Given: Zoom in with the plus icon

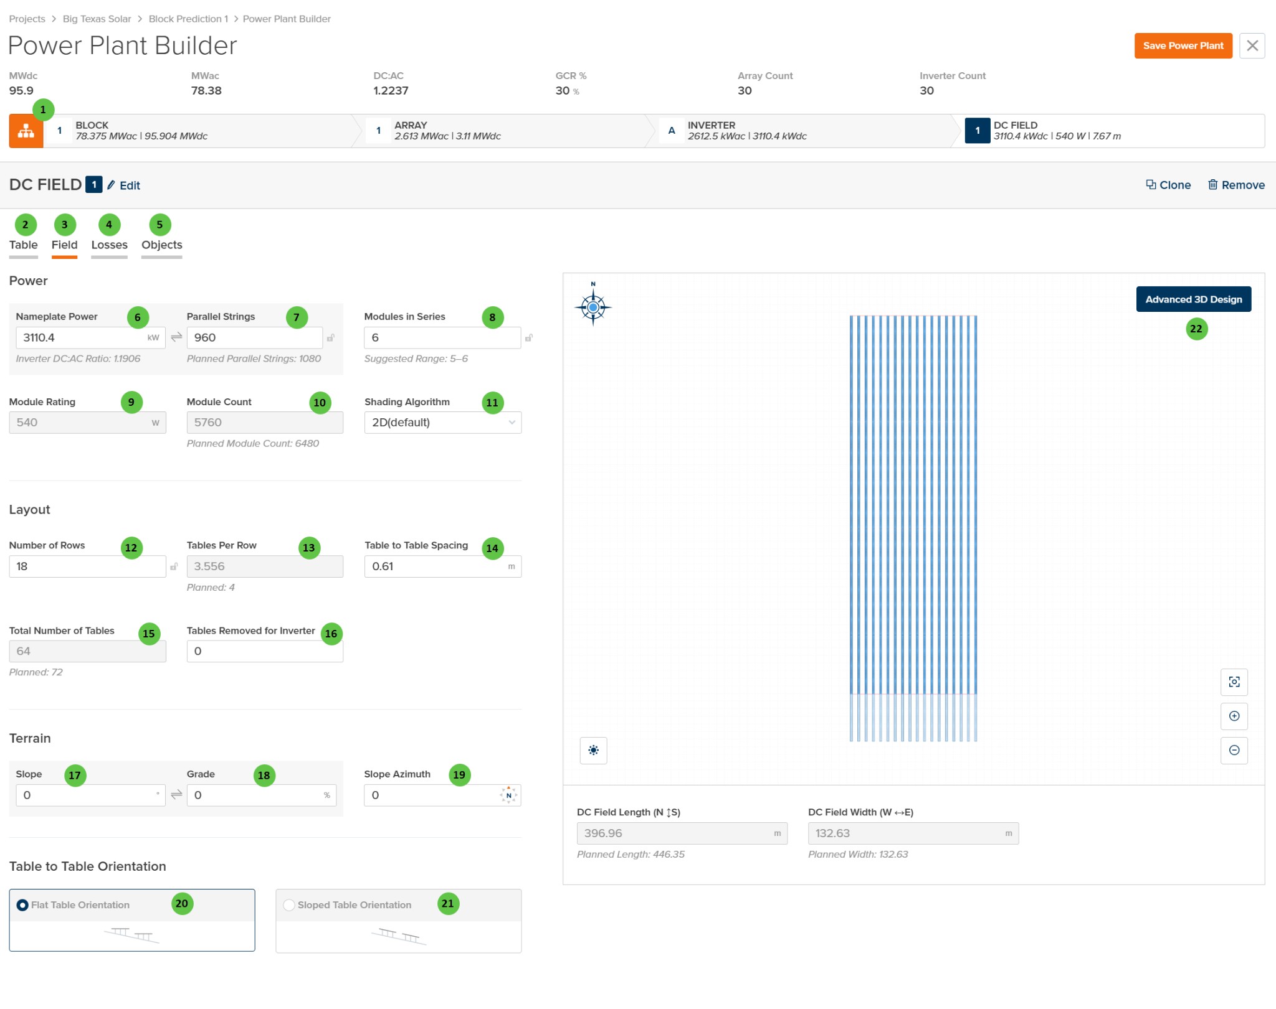Looking at the screenshot, I should 1234,716.
